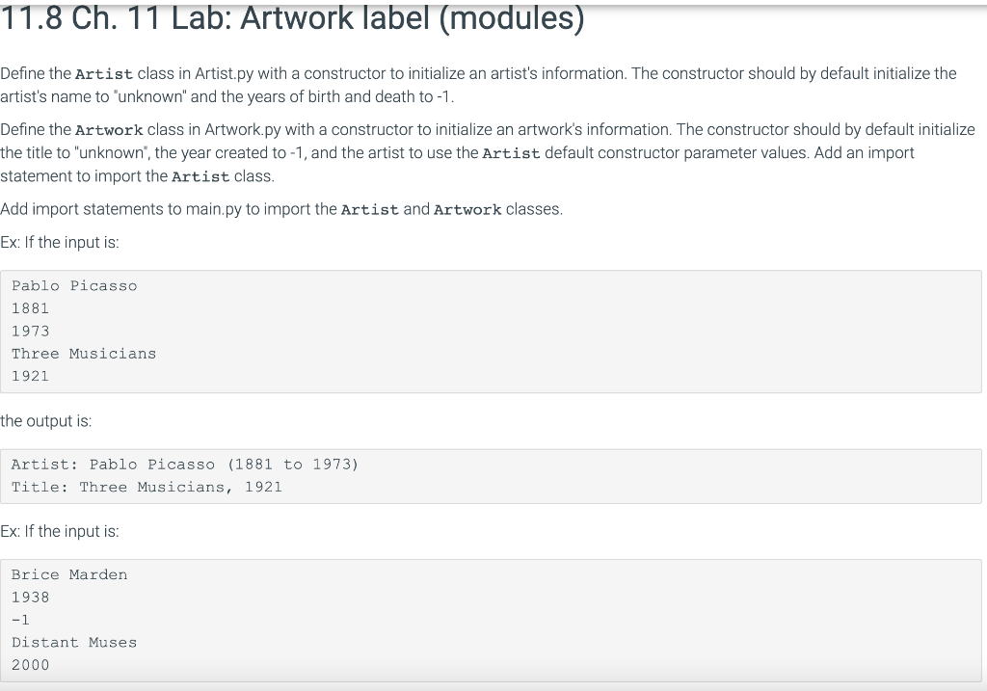
Task: Click the first 'Ex: If the input is:' label
Action: [x=60, y=242]
